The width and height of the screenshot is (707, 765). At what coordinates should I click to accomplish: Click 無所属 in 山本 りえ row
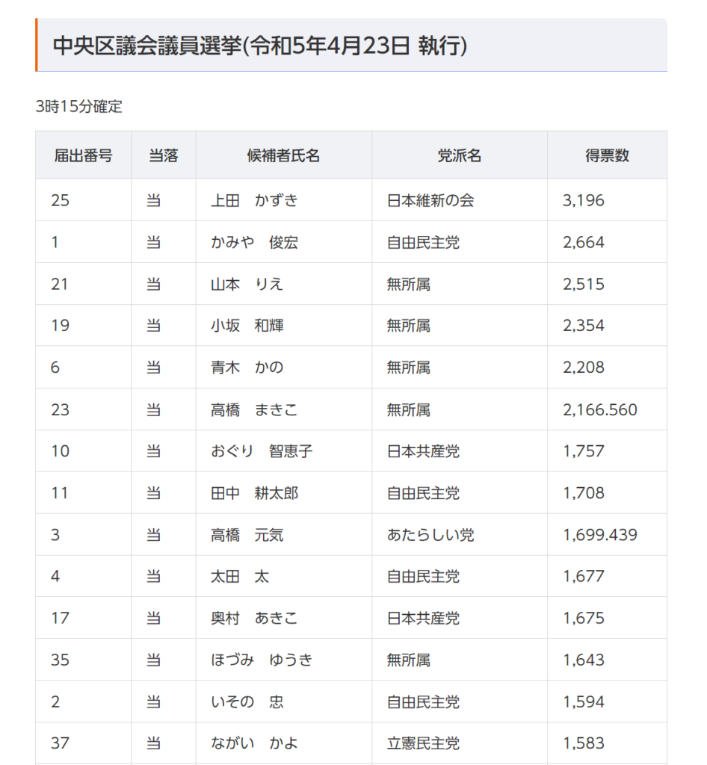click(x=408, y=285)
